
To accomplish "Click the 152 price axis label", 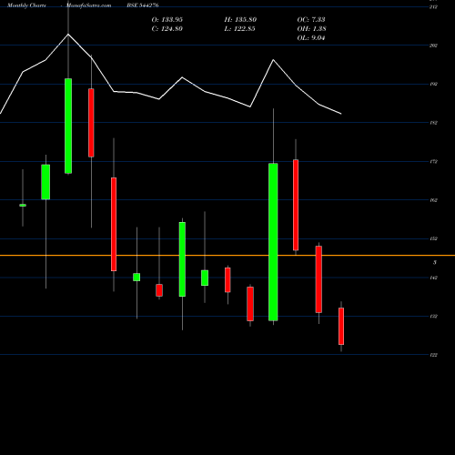I will pyautogui.click(x=433, y=238).
